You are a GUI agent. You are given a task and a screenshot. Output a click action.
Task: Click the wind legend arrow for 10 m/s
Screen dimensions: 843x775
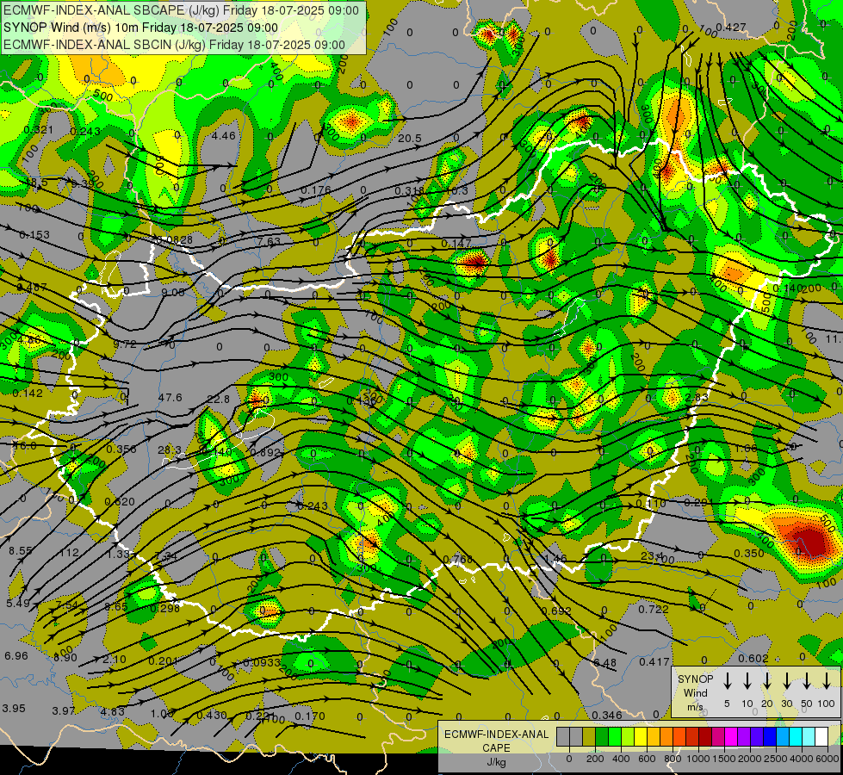point(747,680)
